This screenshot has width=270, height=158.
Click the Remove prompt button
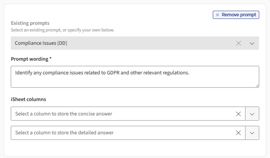coord(236,15)
